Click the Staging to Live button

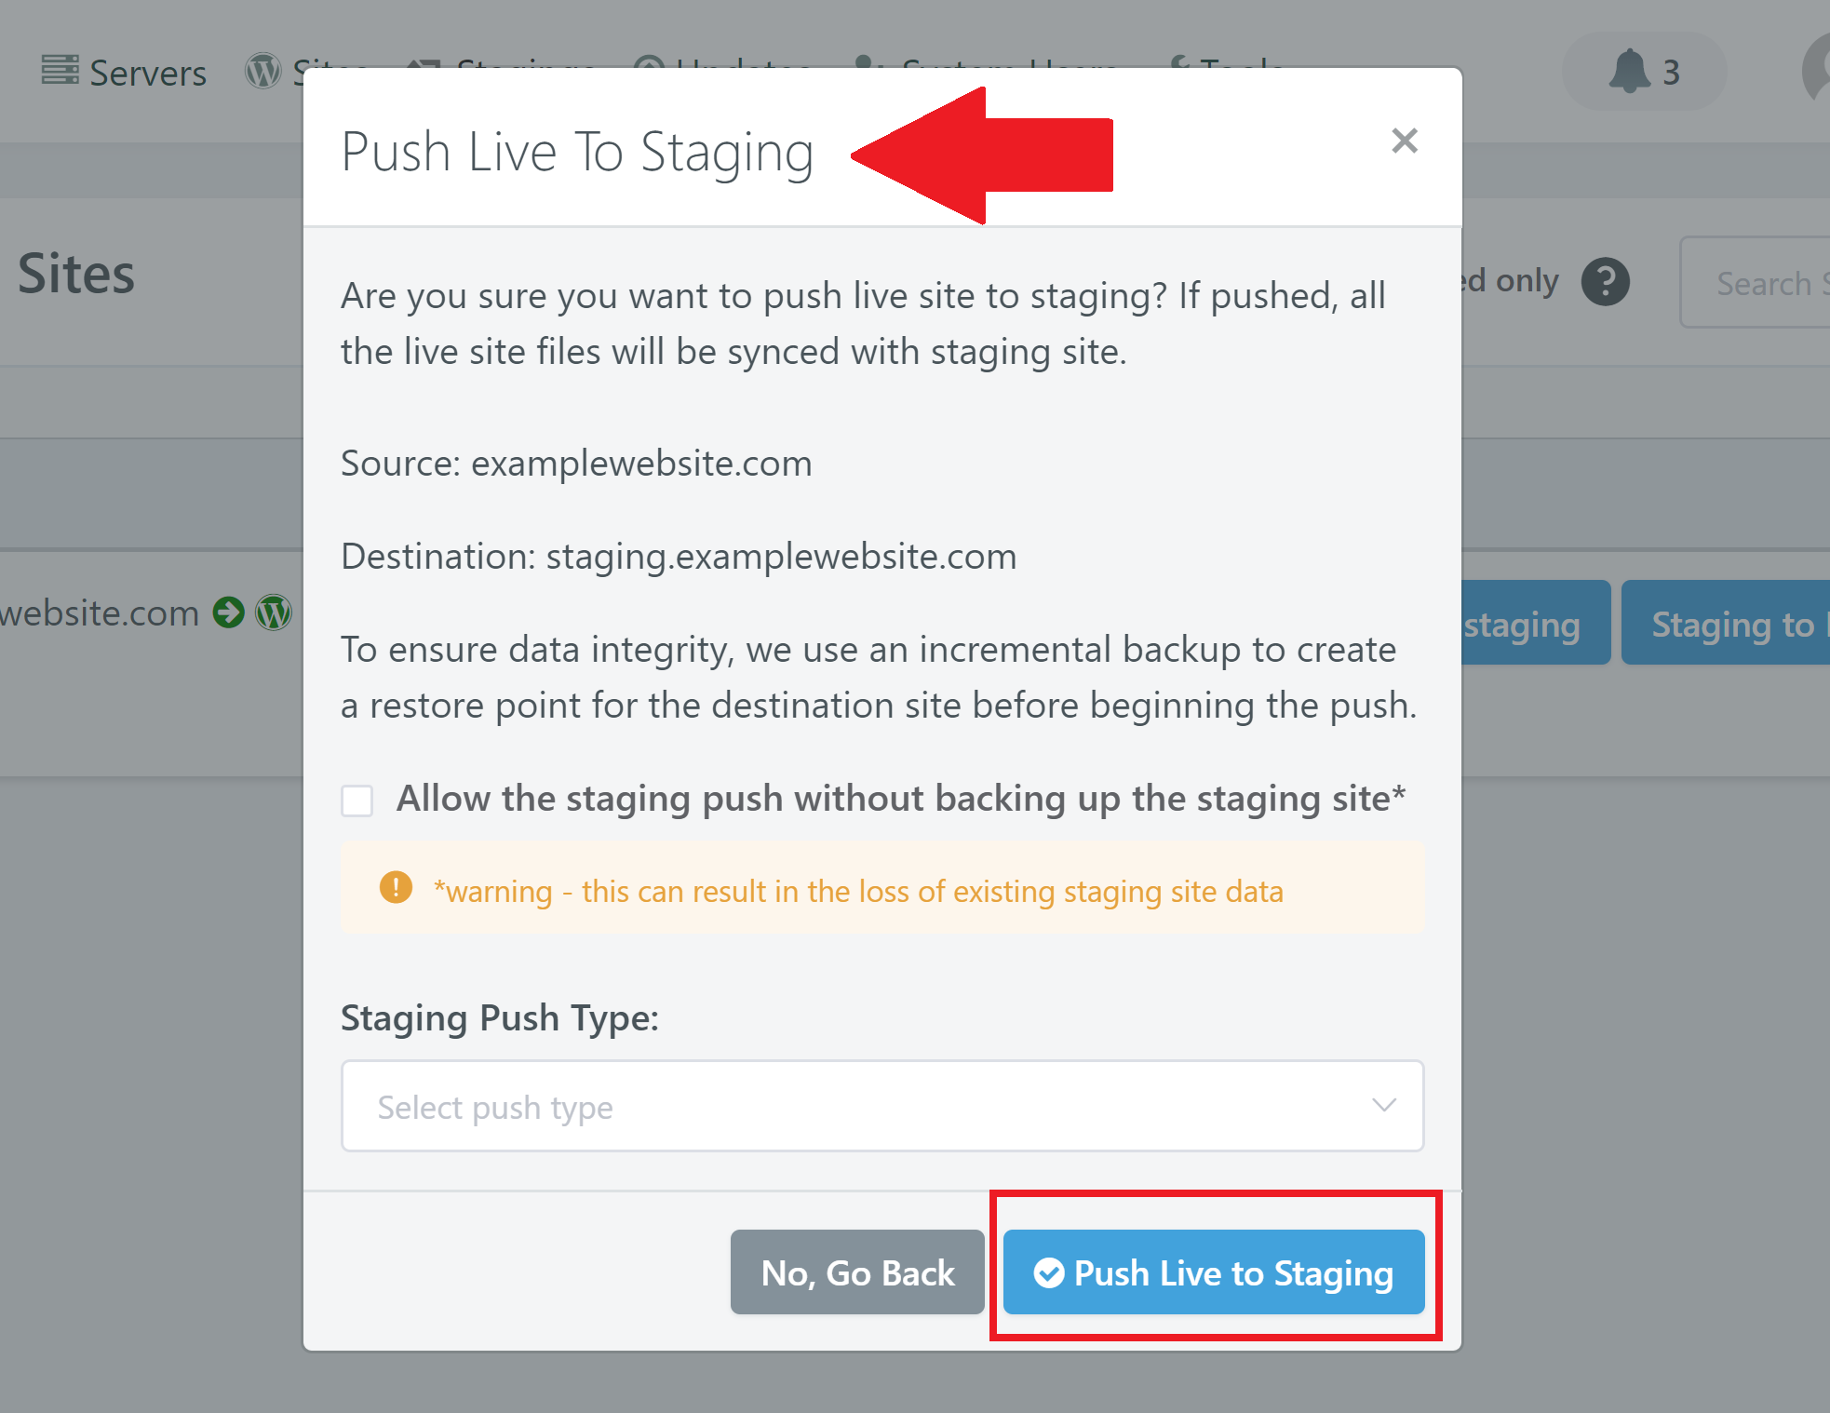tap(1726, 623)
